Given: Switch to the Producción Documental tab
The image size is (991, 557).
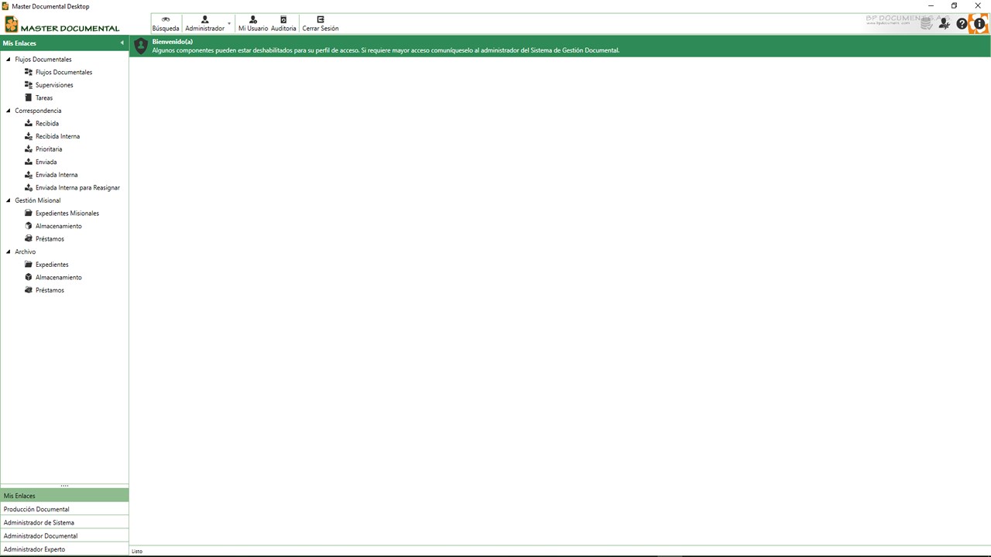Looking at the screenshot, I should (64, 509).
